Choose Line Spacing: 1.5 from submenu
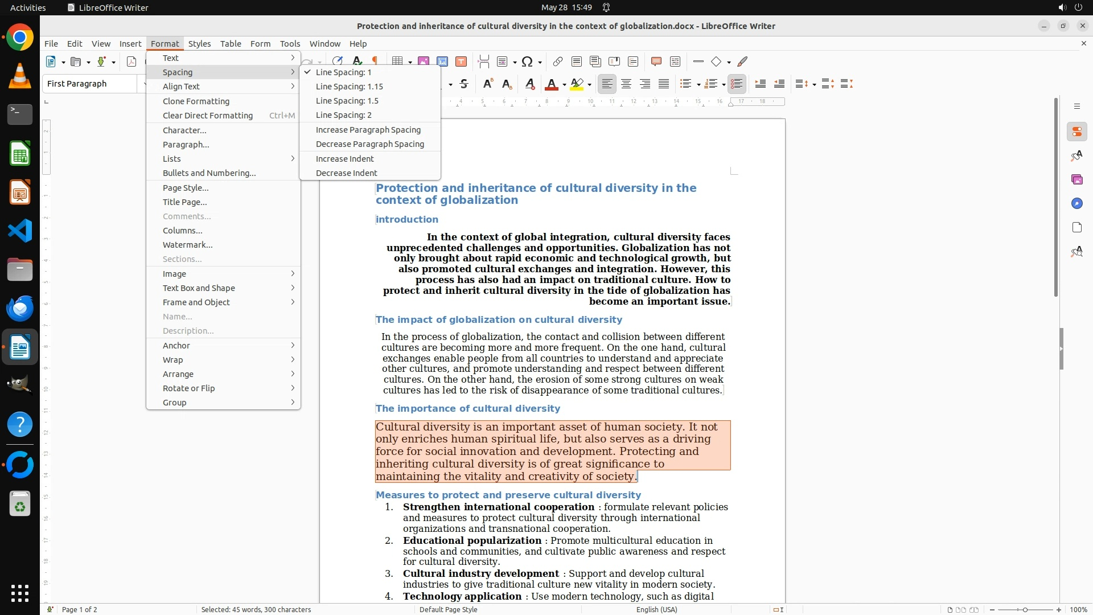1093x615 pixels. click(347, 101)
